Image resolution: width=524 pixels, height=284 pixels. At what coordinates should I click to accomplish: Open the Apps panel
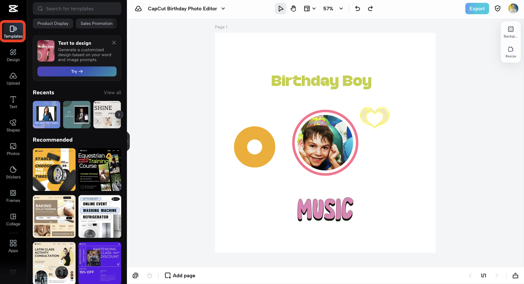[x=13, y=246]
